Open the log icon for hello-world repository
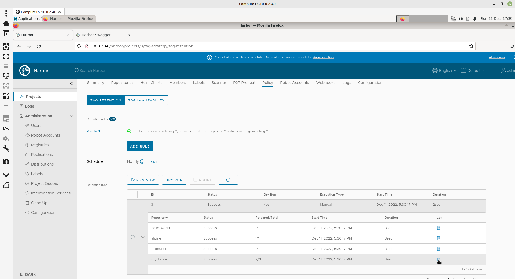 [439, 228]
